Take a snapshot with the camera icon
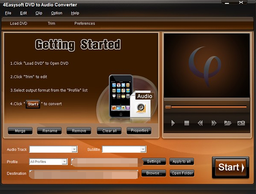 click(241, 123)
